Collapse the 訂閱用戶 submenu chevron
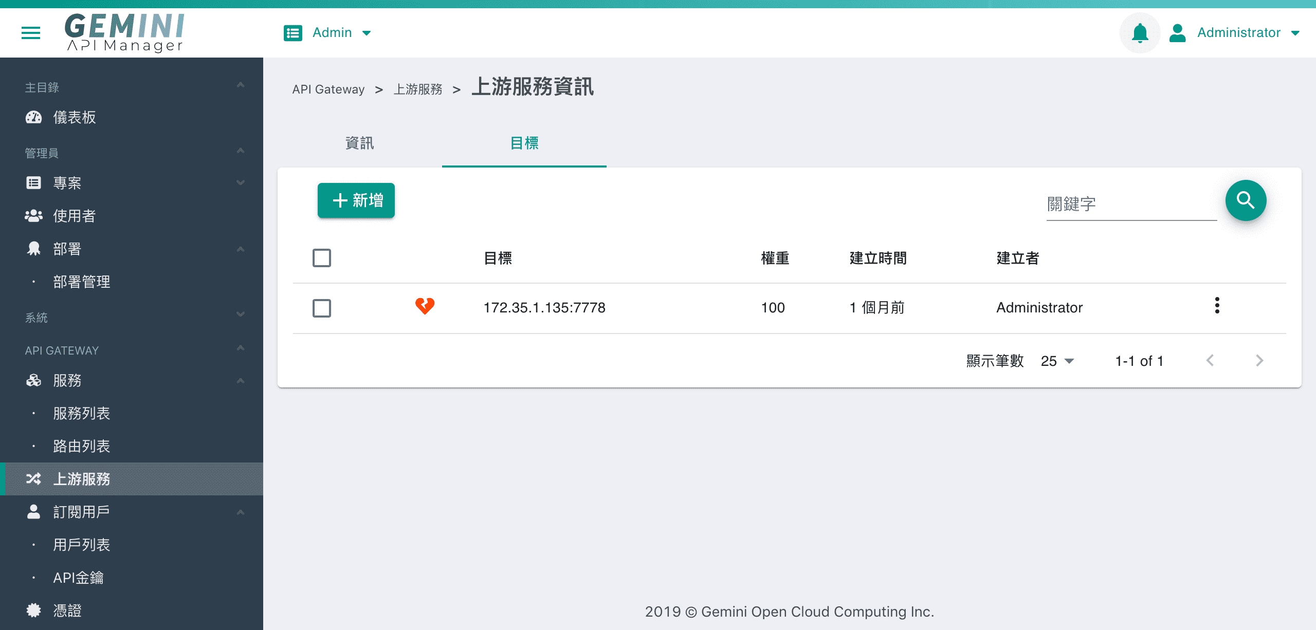Screen dimensions: 1316x630 pyautogui.click(x=241, y=512)
